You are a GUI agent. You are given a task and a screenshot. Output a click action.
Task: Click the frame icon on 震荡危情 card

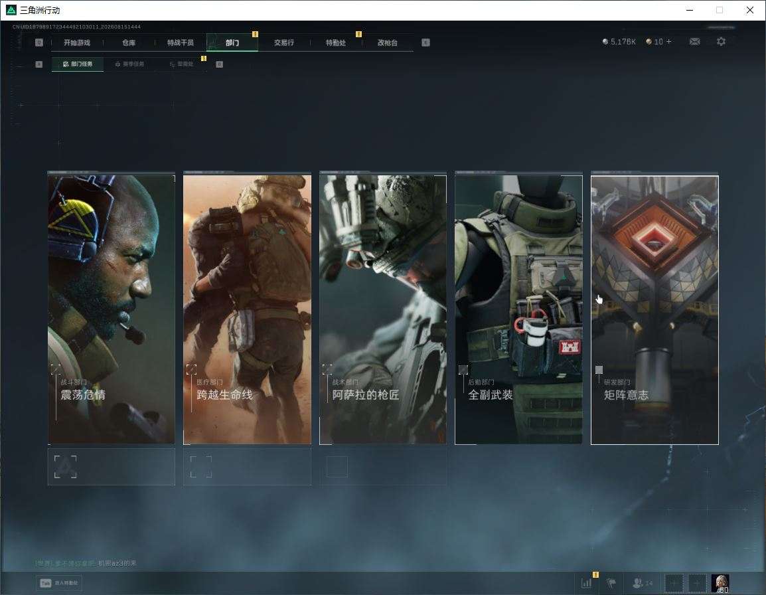(x=56, y=369)
